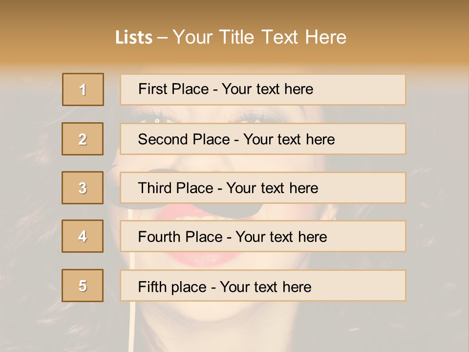This screenshot has width=469, height=352.
Task: Select the 'Your Title Text Here' heading
Action: (259, 37)
